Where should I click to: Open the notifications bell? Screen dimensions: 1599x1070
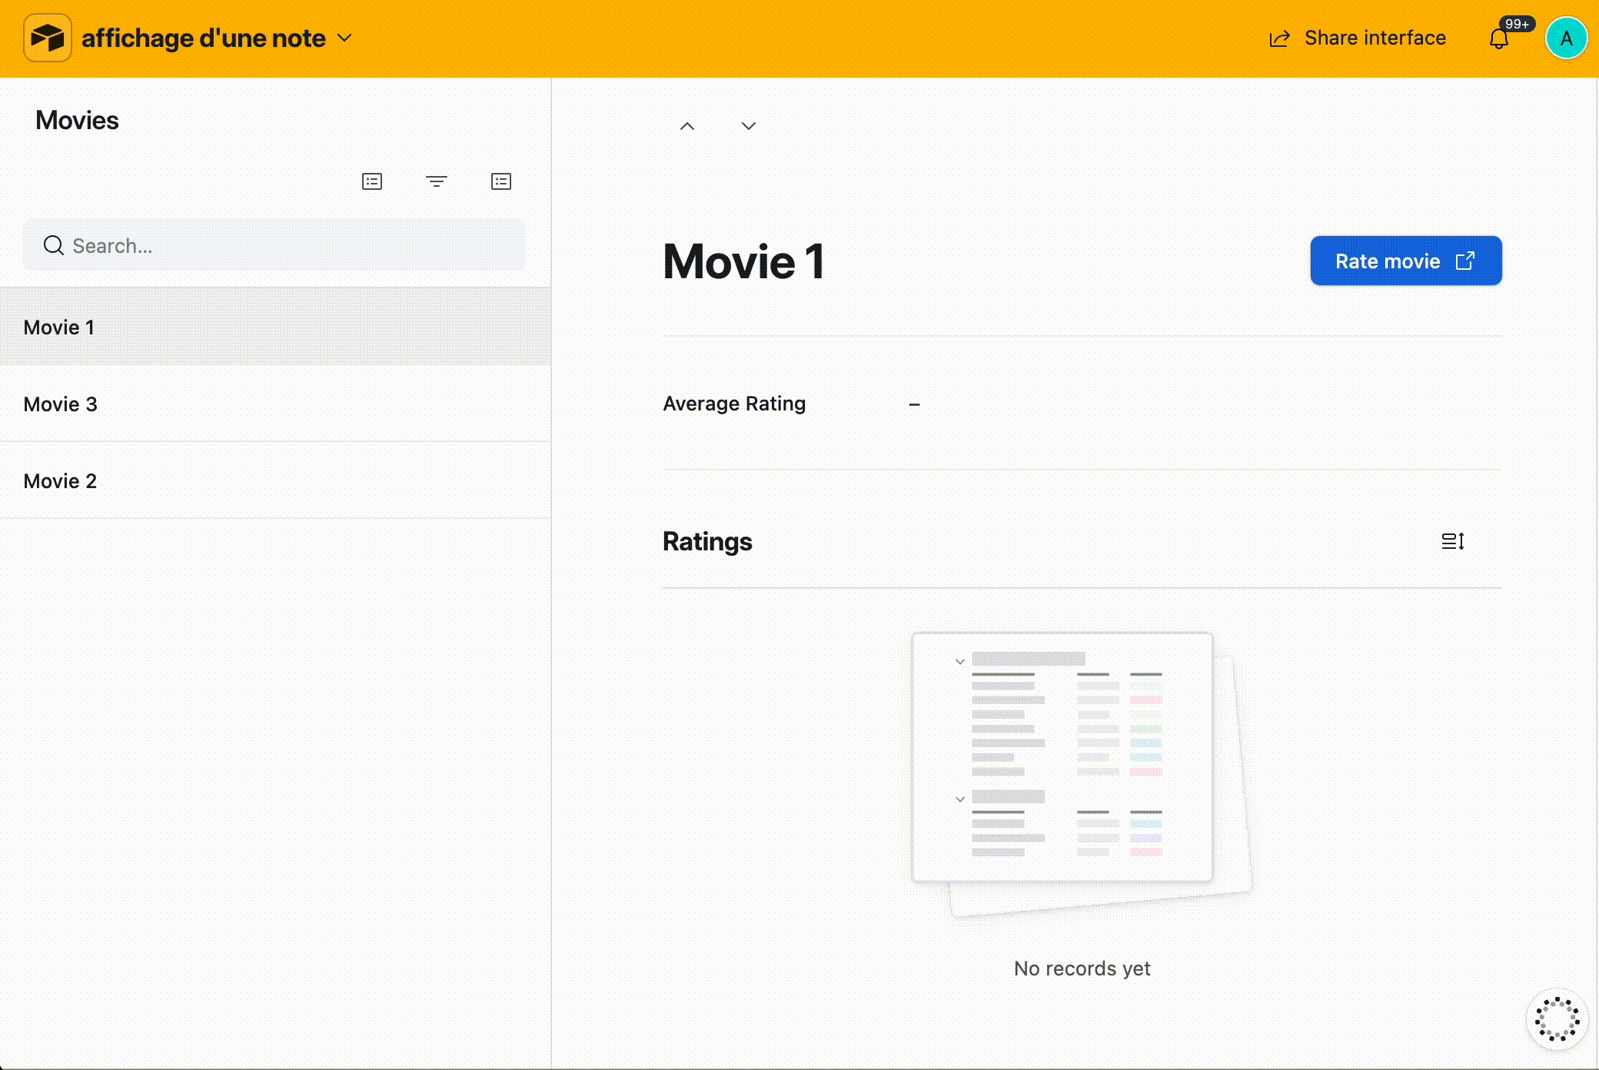tap(1498, 38)
